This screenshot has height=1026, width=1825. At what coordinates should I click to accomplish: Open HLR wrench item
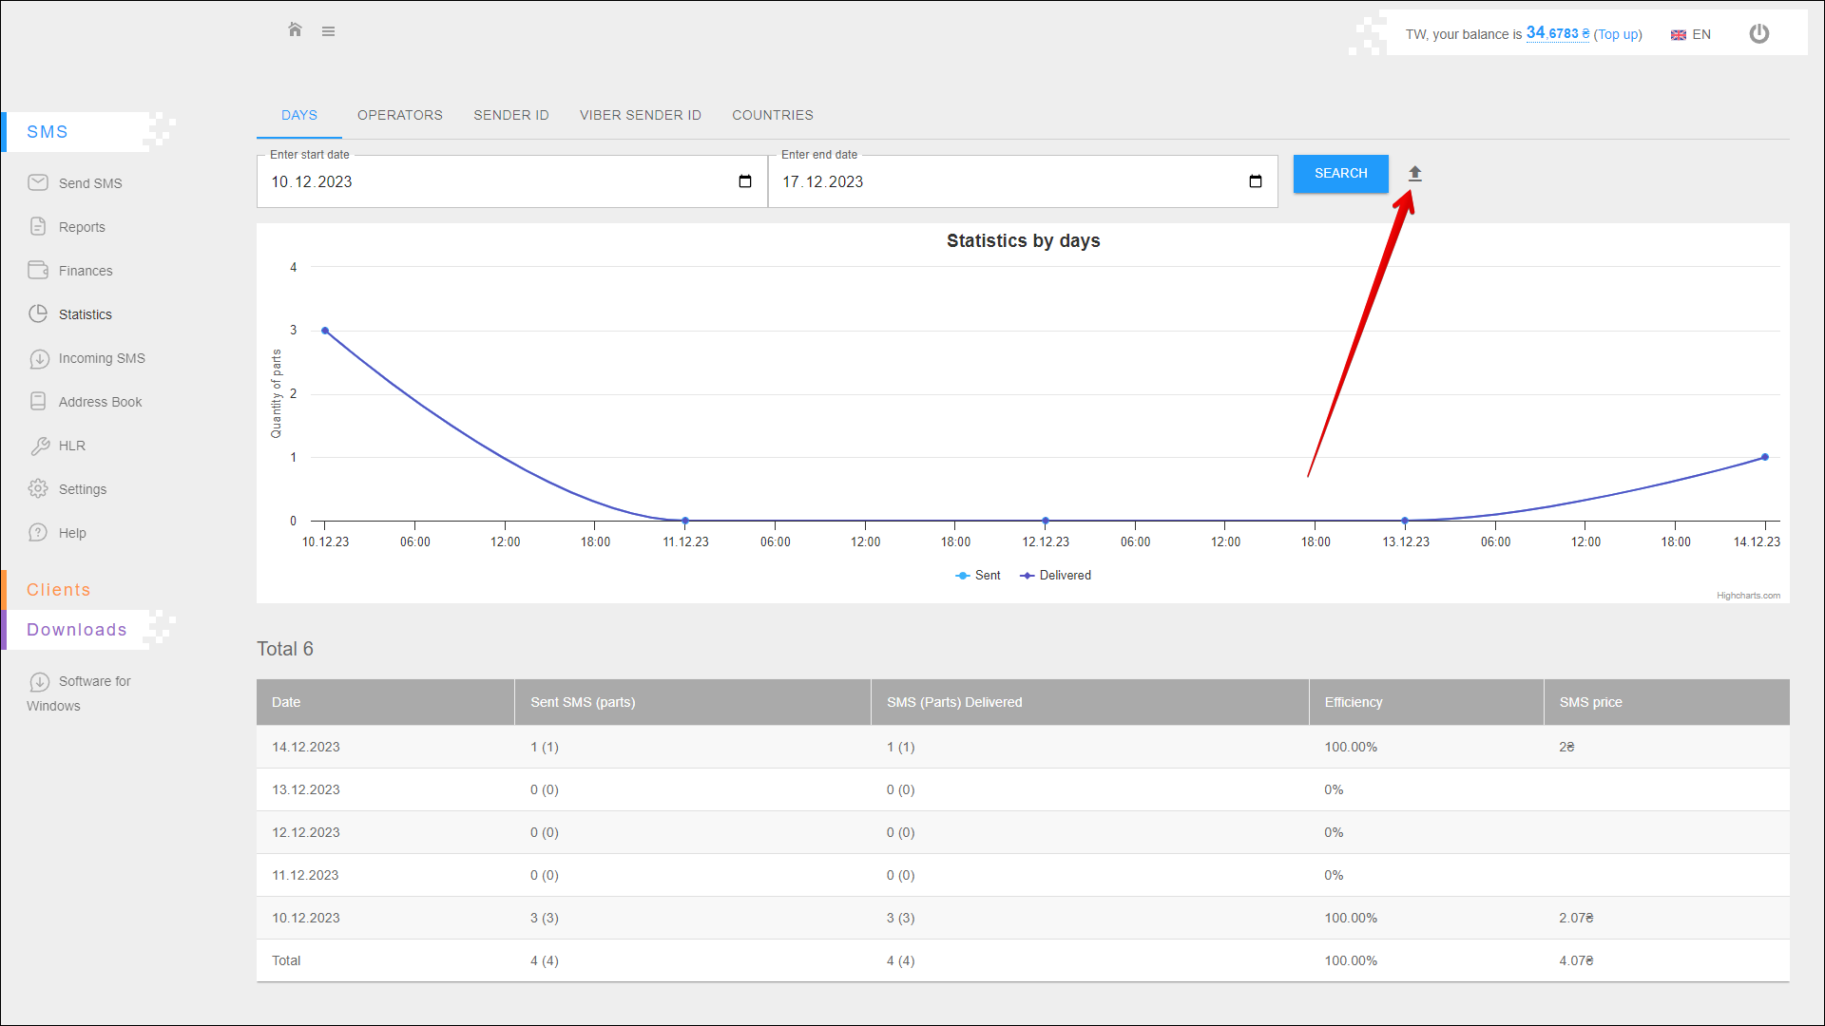point(71,446)
